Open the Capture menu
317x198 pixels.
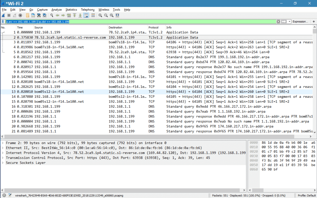tap(42, 10)
